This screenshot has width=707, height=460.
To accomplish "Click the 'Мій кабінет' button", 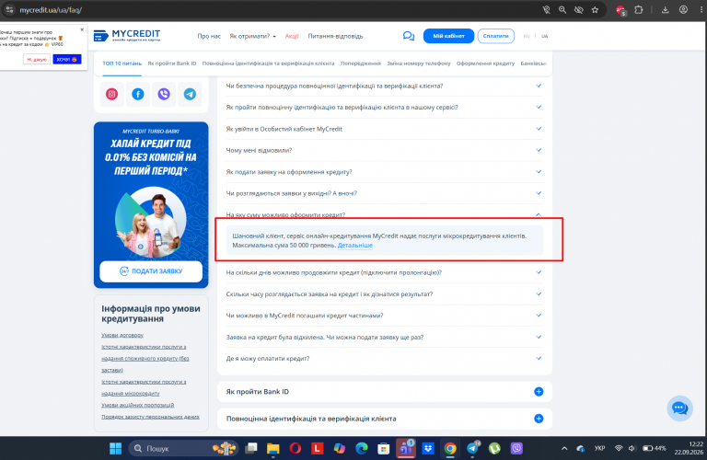I will point(448,36).
